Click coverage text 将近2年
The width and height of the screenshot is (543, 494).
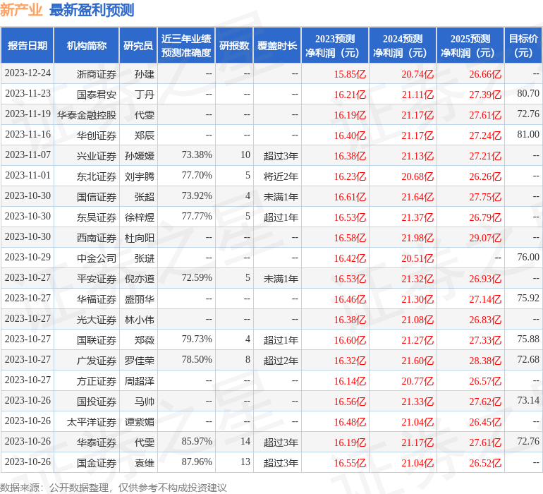(x=281, y=176)
